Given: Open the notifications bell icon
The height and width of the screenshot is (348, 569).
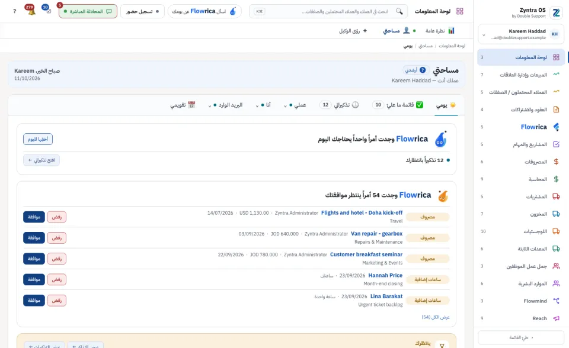Looking at the screenshot, I should click(x=31, y=11).
